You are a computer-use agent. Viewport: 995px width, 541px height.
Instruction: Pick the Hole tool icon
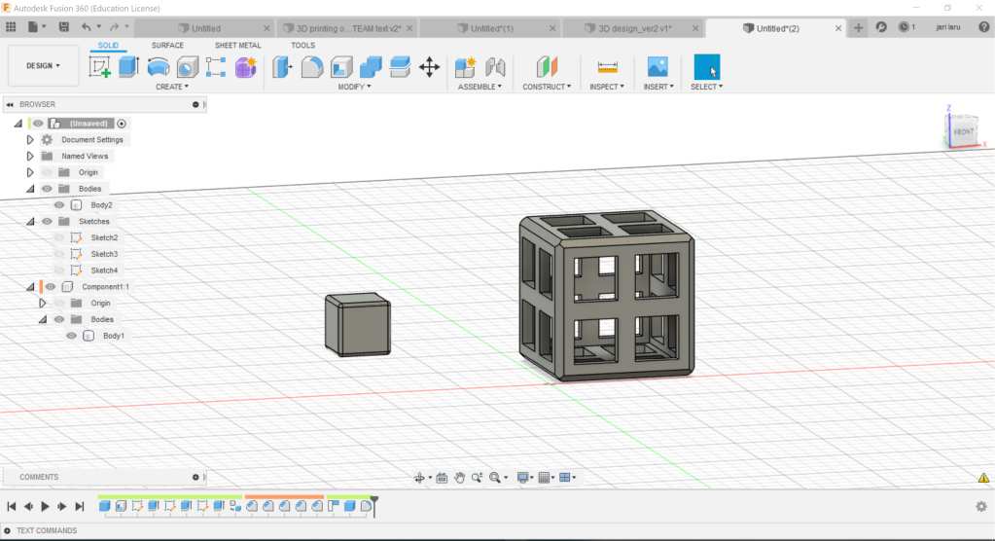coord(187,67)
